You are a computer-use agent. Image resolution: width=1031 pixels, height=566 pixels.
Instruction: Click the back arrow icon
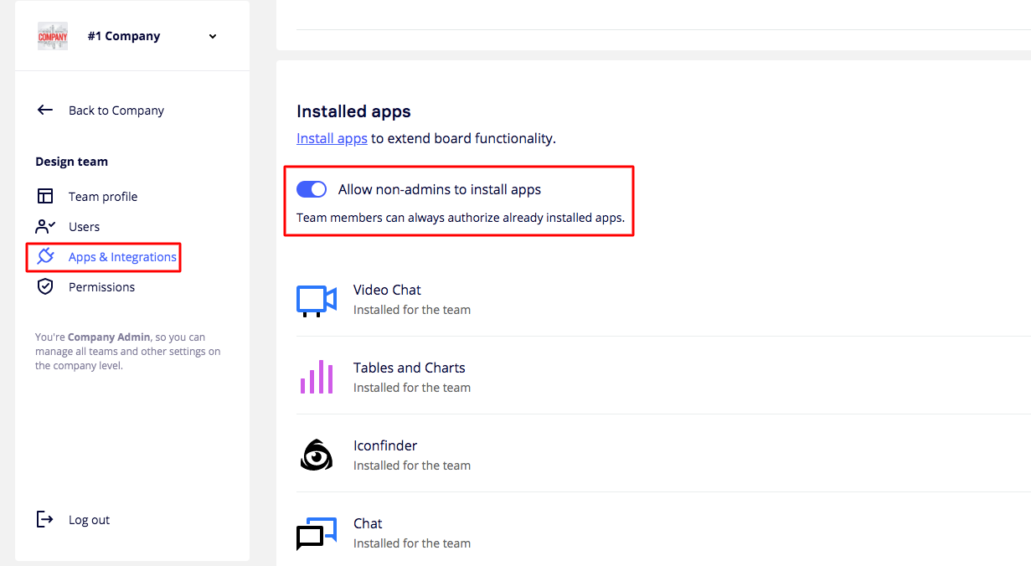[x=45, y=111]
